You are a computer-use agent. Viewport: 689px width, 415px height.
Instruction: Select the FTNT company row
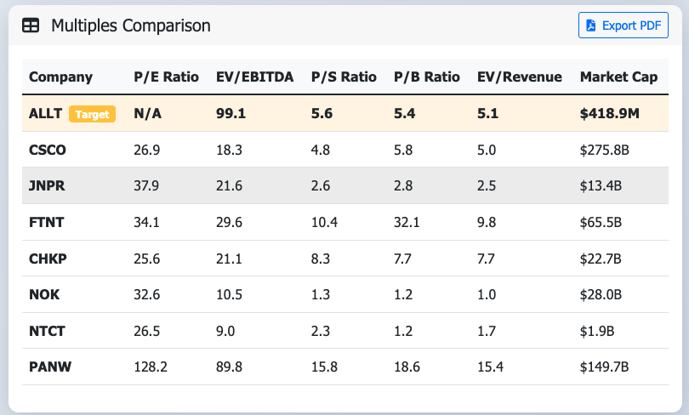point(47,223)
